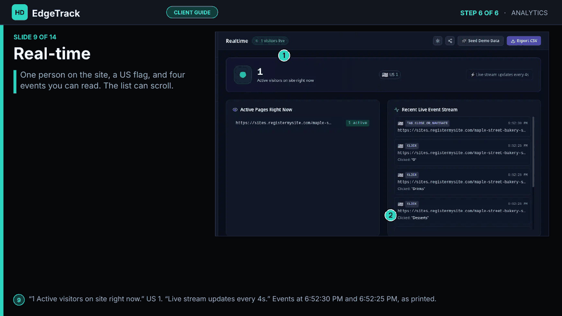Click the US 1 country flag chip
This screenshot has height=316, width=562.
(390, 74)
